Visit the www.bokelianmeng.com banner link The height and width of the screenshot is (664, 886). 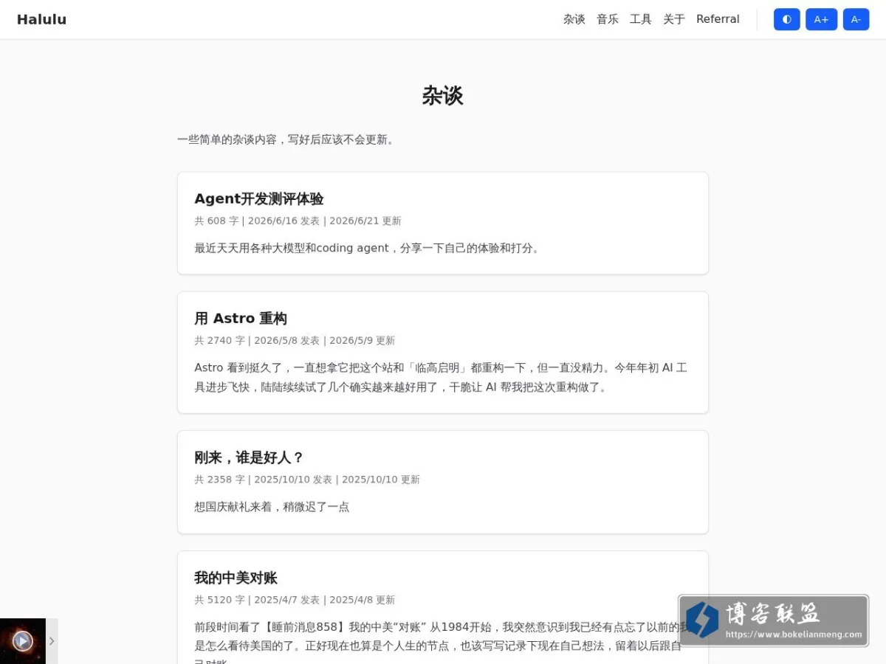point(794,634)
